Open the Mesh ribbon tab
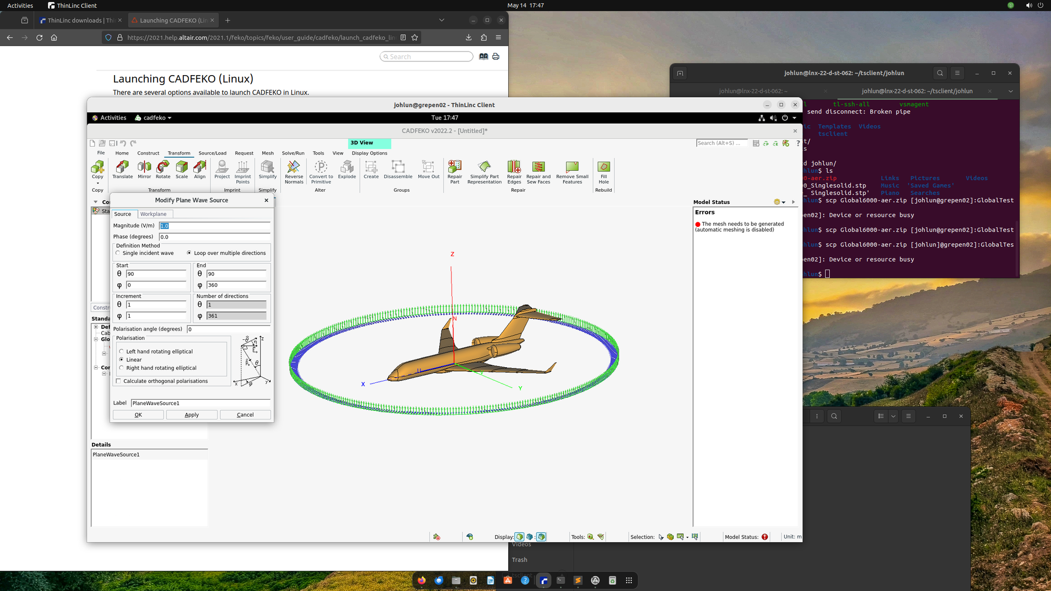 tap(267, 153)
